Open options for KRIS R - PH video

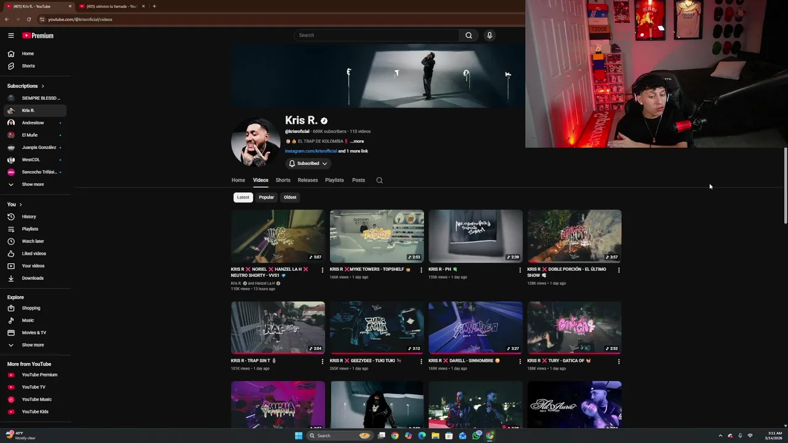520,270
